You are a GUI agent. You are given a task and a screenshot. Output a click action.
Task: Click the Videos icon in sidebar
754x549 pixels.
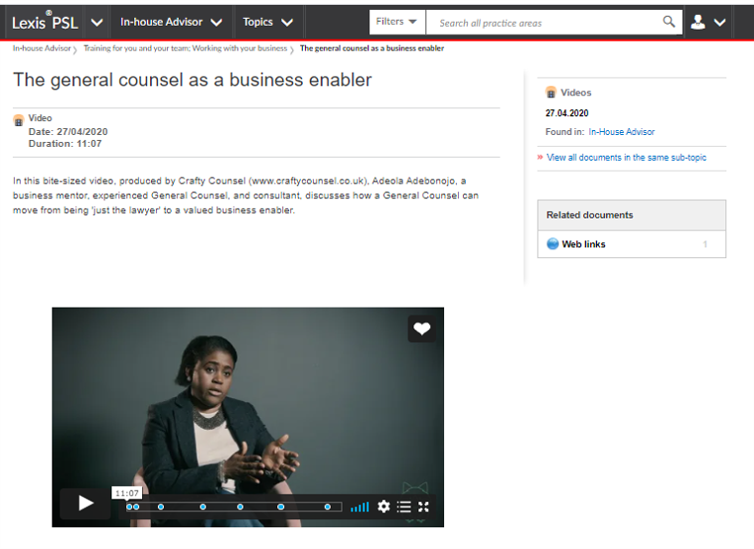tap(551, 92)
